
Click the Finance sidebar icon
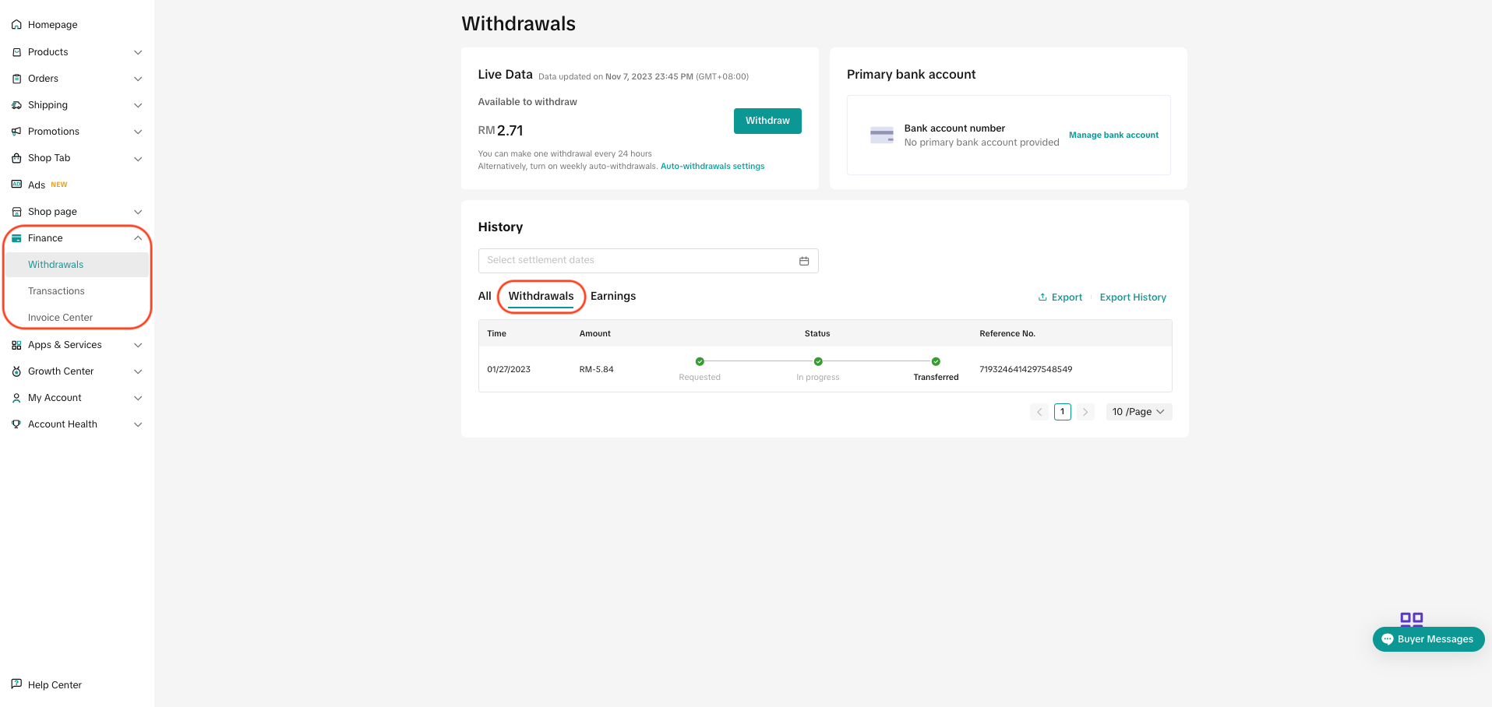click(16, 237)
